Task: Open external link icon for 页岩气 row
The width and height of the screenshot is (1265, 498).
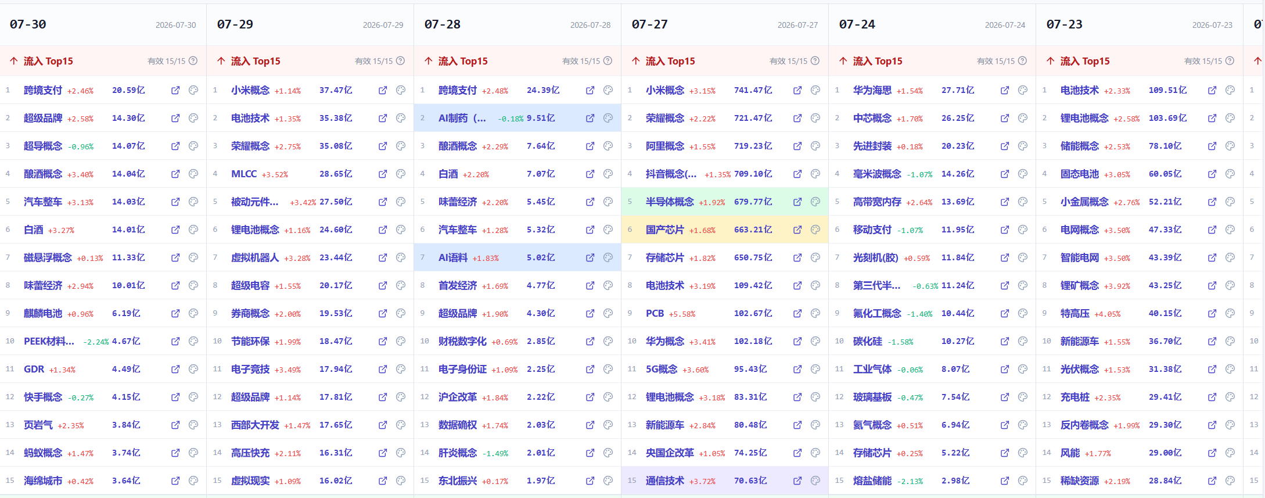Action: click(175, 425)
